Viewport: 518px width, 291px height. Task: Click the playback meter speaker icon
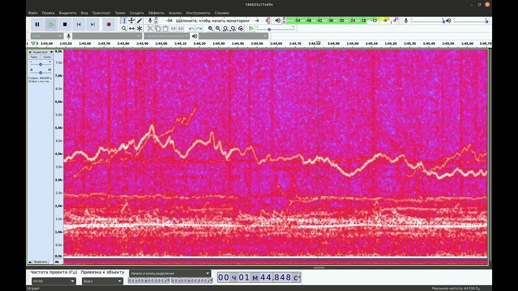(278, 21)
